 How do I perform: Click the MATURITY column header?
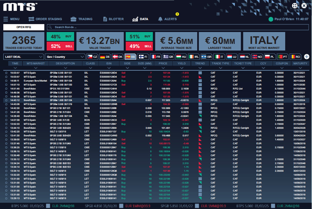(300, 63)
